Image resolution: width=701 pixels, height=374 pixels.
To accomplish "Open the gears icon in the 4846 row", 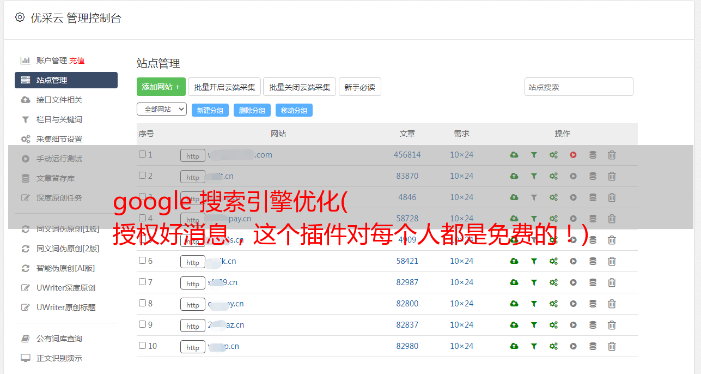I will point(553,197).
